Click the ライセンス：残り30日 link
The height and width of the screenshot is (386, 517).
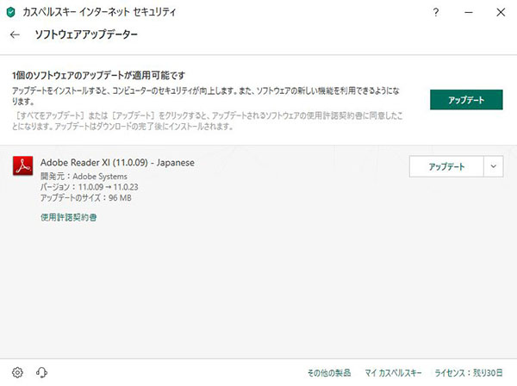pyautogui.click(x=469, y=373)
